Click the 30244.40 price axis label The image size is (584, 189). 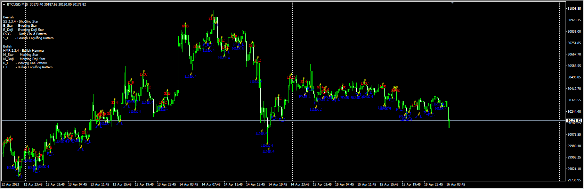tap(574, 112)
